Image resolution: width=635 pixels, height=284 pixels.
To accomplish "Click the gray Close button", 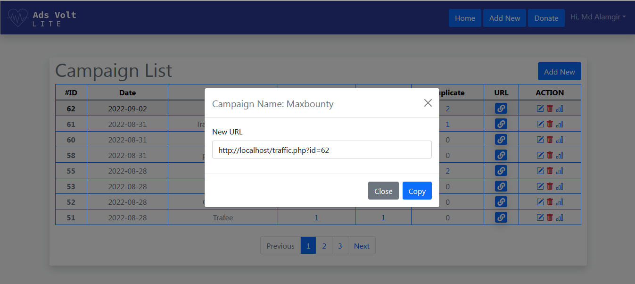I will 383,191.
